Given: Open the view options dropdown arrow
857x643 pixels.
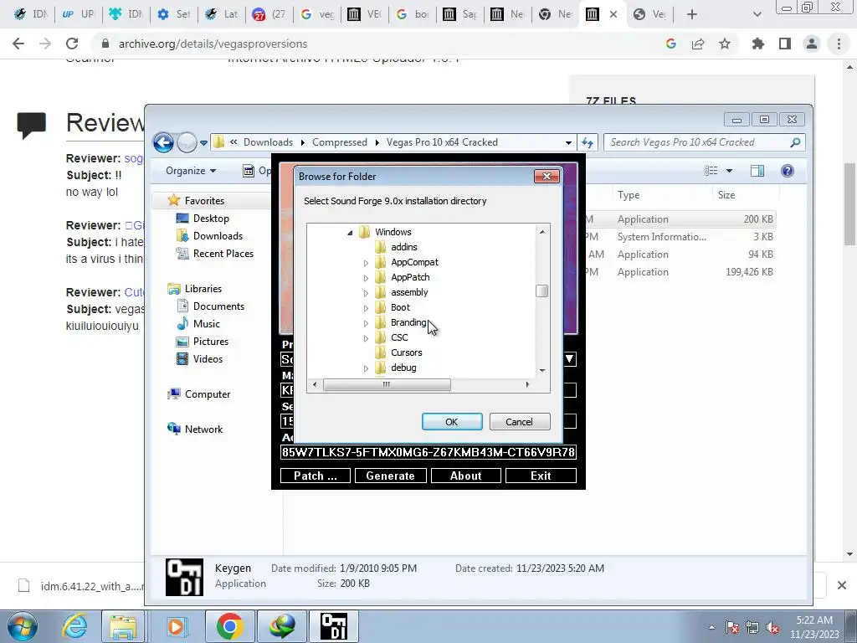Looking at the screenshot, I should [729, 171].
